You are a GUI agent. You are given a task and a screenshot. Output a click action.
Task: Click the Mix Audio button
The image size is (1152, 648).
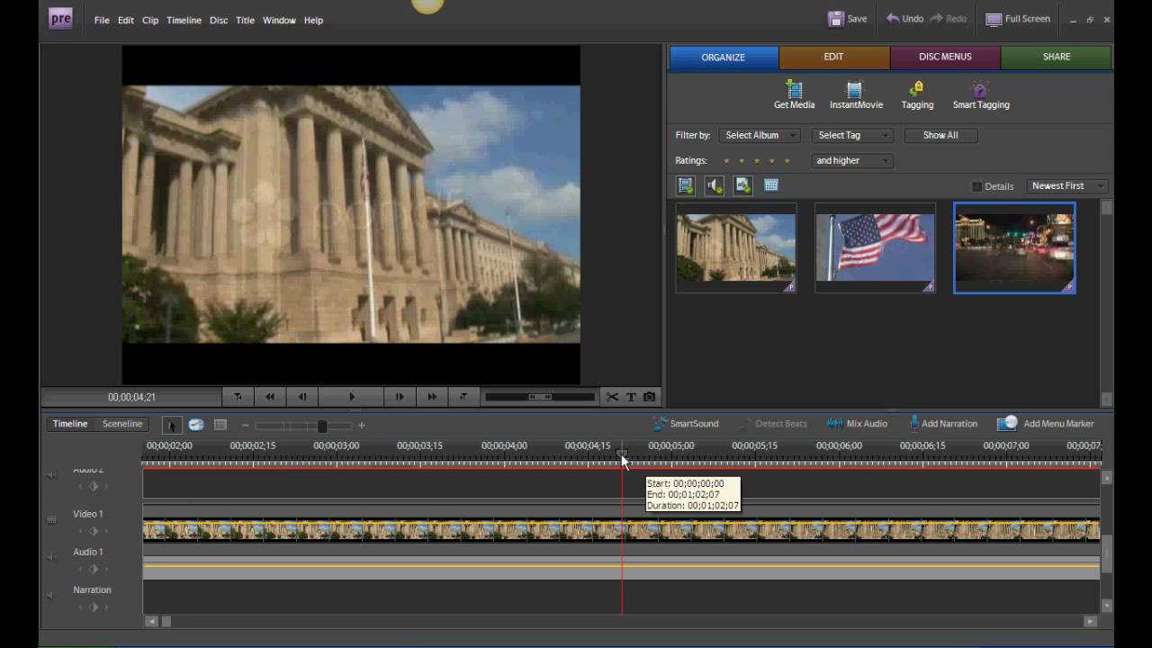coord(857,424)
